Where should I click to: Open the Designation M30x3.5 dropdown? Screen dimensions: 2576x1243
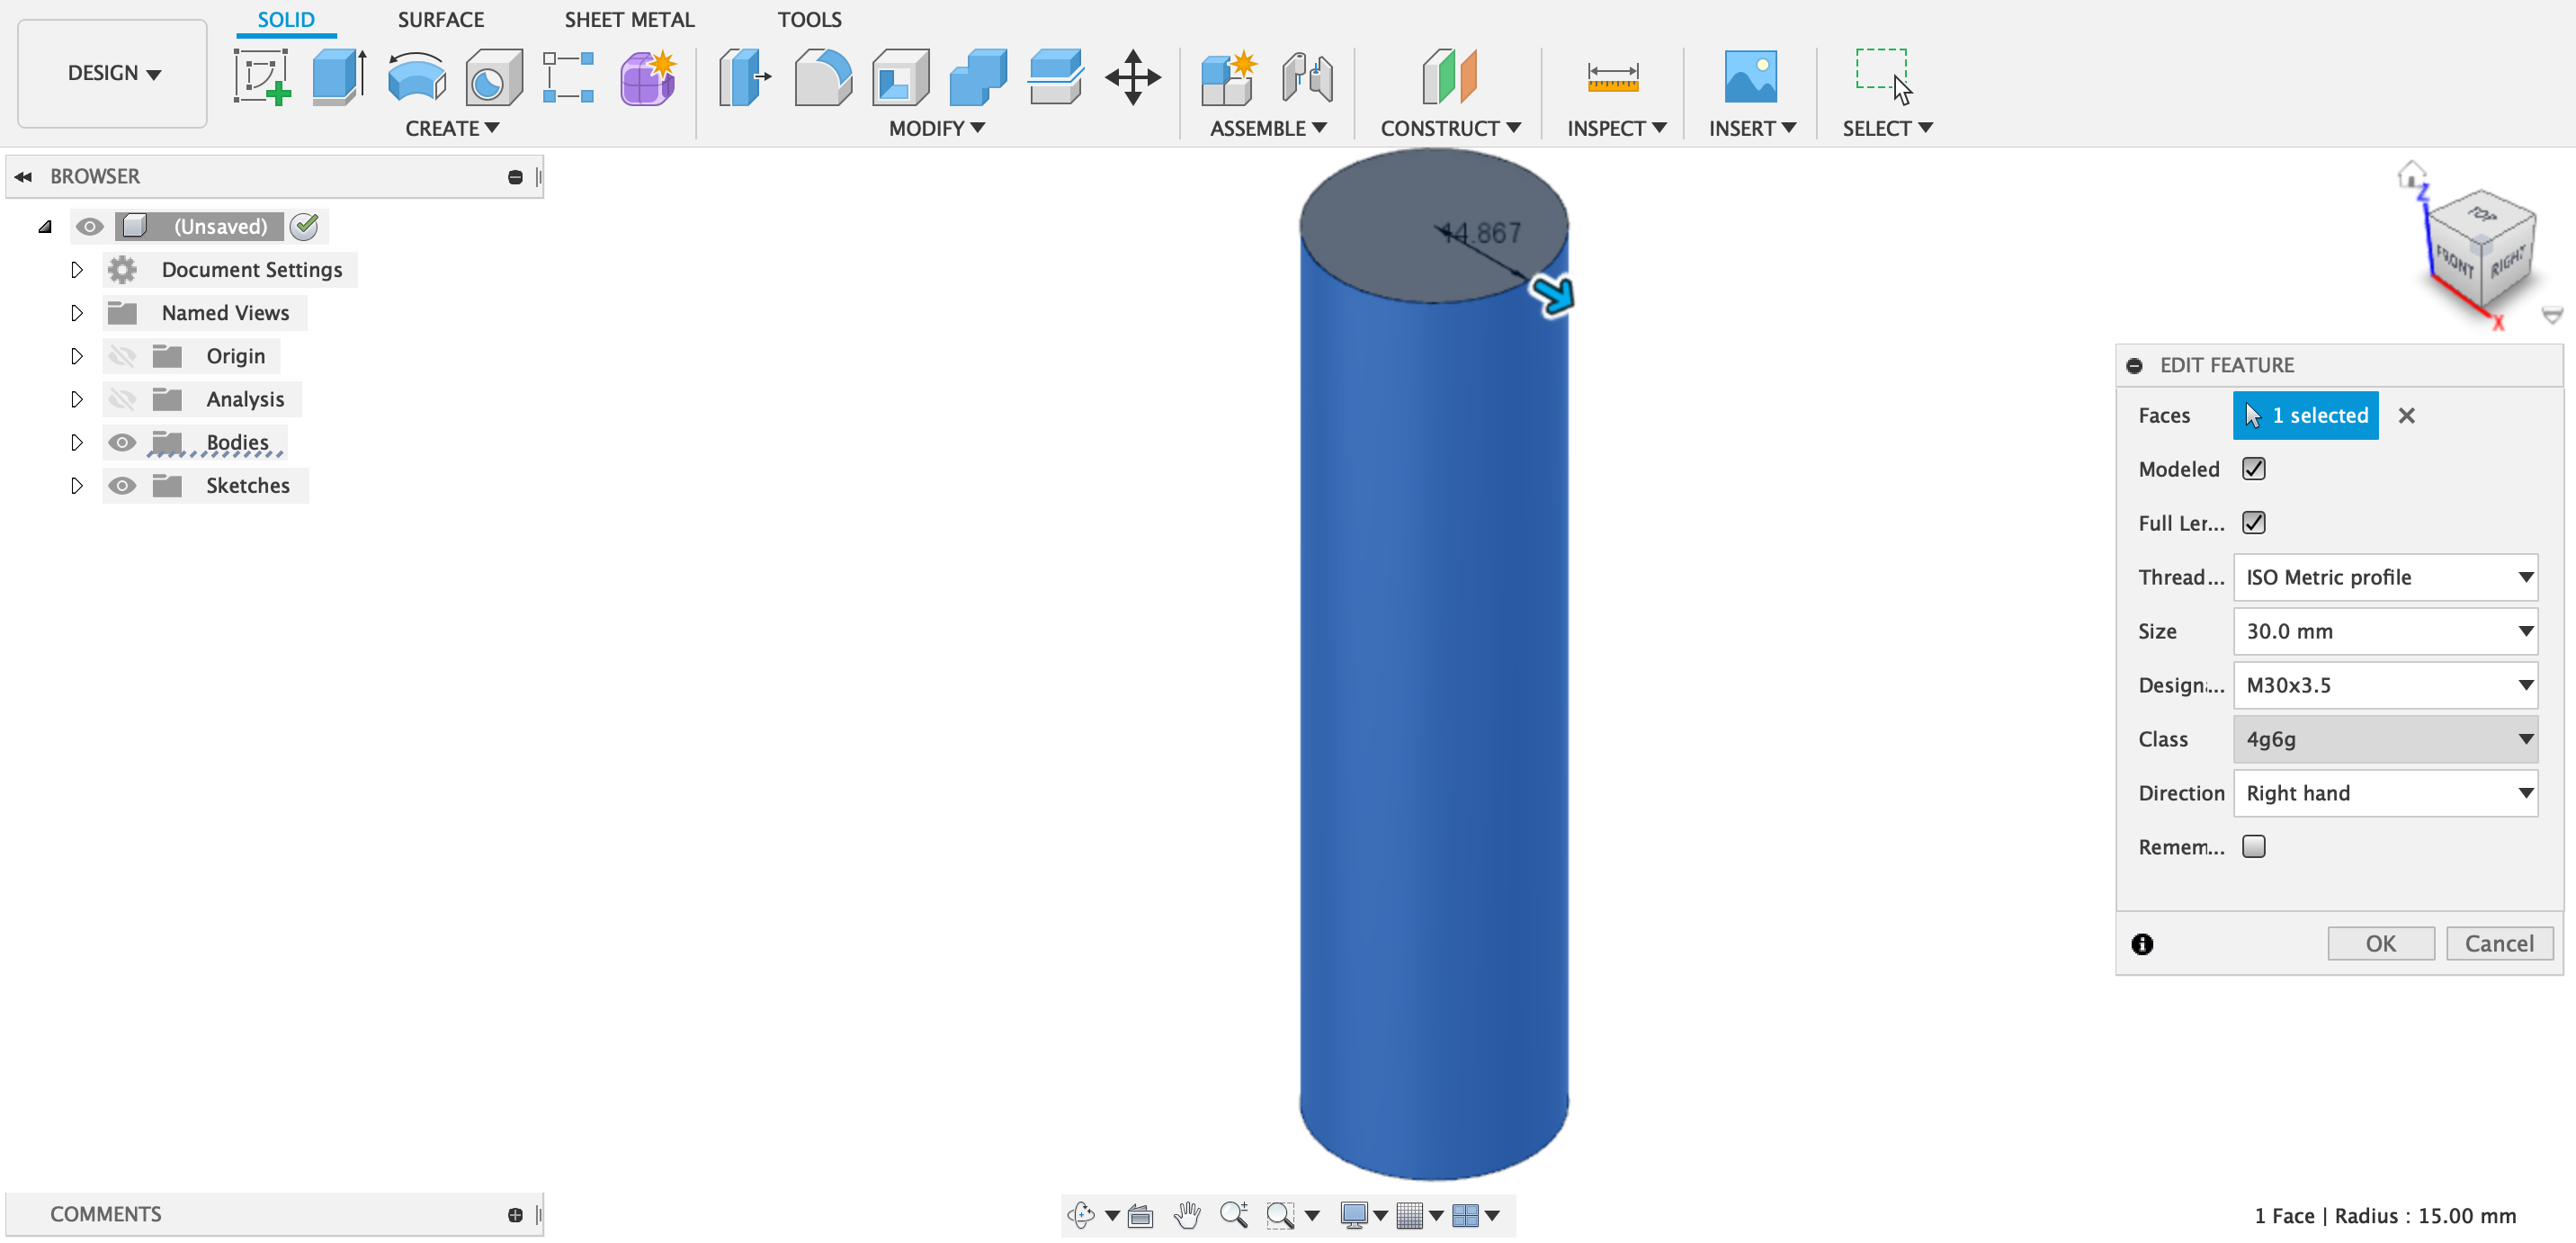[x=2384, y=685]
